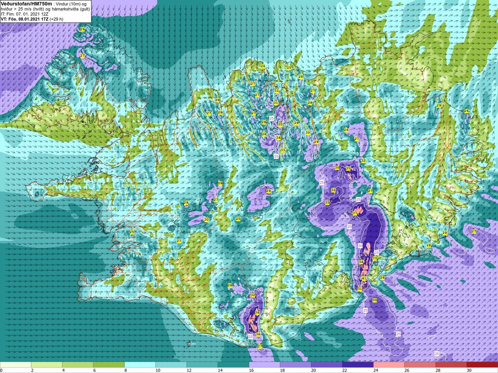Image resolution: width=498 pixels, height=373 pixels.
Task: Click the 10–12 m/s turquoise legend swatch
Action: pos(171,365)
